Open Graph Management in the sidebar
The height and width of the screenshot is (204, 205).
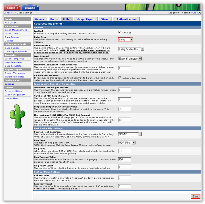coord(16,30)
